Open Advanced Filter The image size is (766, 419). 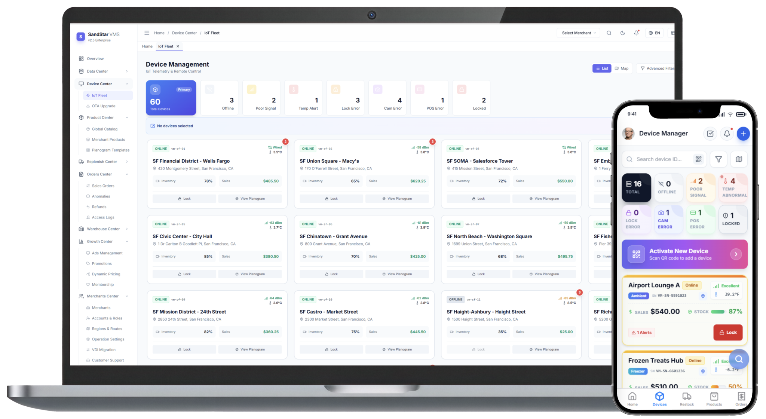pos(657,68)
